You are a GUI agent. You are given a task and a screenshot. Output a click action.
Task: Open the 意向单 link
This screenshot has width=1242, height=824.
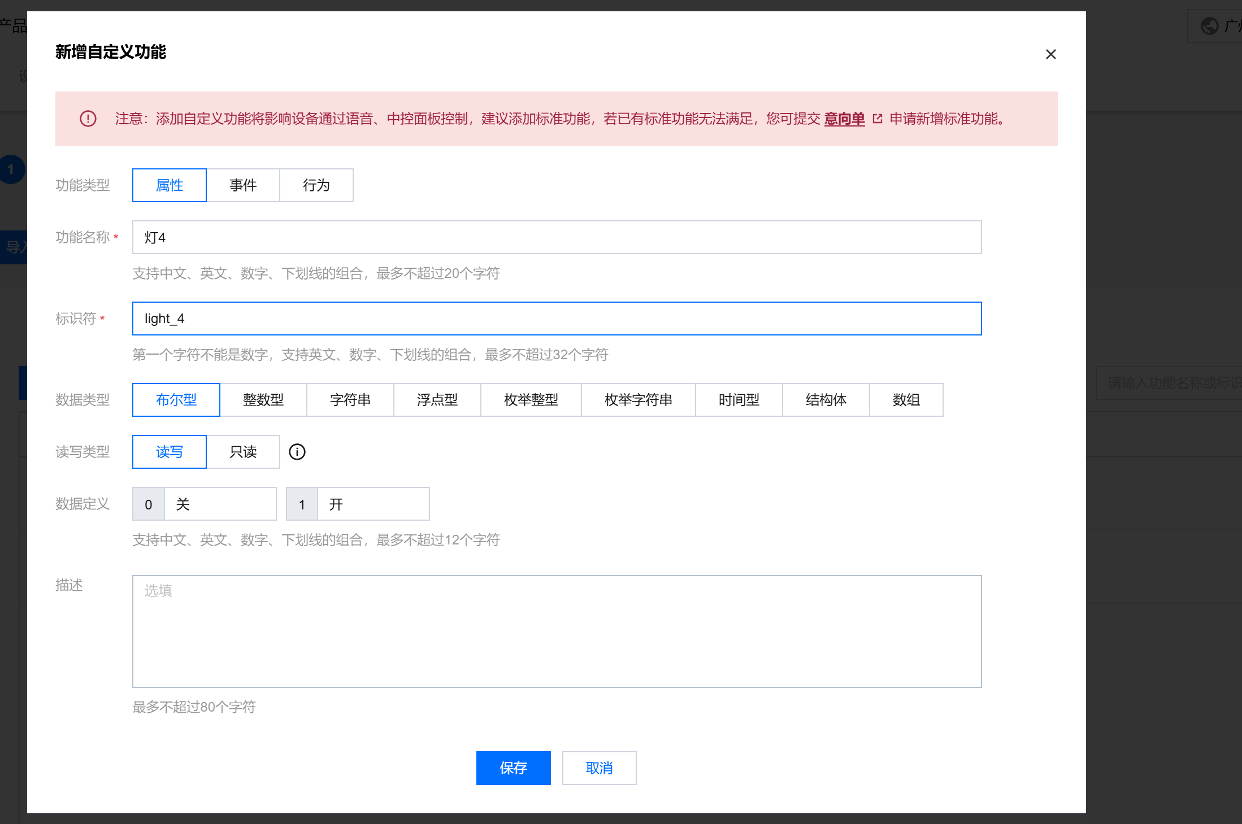pyautogui.click(x=844, y=119)
